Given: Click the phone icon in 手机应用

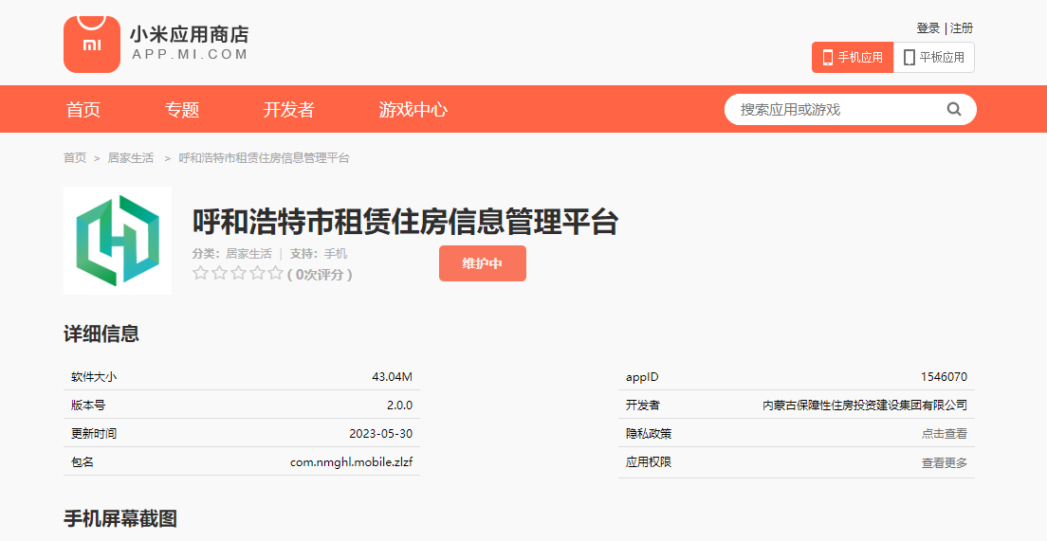Looking at the screenshot, I should pyautogui.click(x=828, y=58).
